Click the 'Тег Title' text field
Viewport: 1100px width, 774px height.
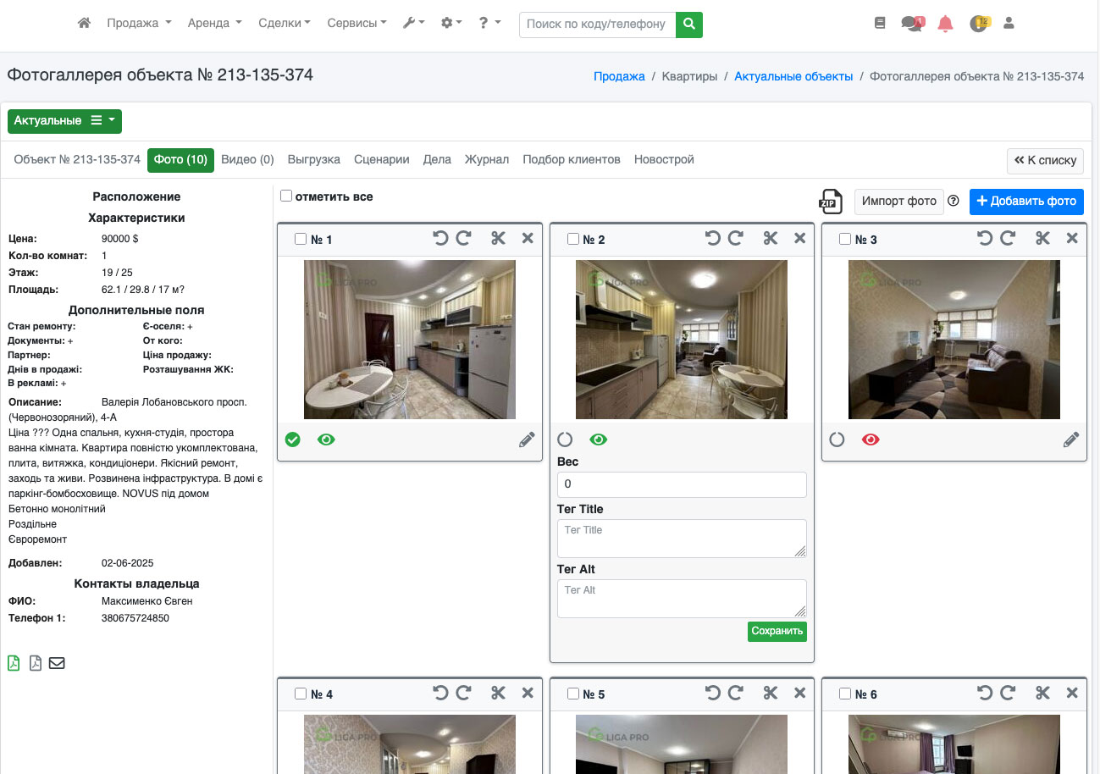[681, 539]
